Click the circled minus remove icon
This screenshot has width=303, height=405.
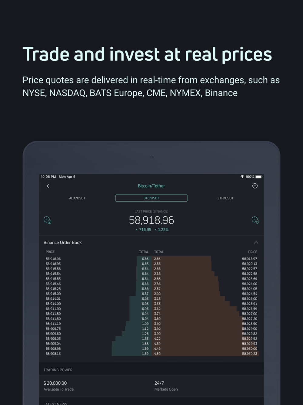pyautogui.click(x=255, y=186)
